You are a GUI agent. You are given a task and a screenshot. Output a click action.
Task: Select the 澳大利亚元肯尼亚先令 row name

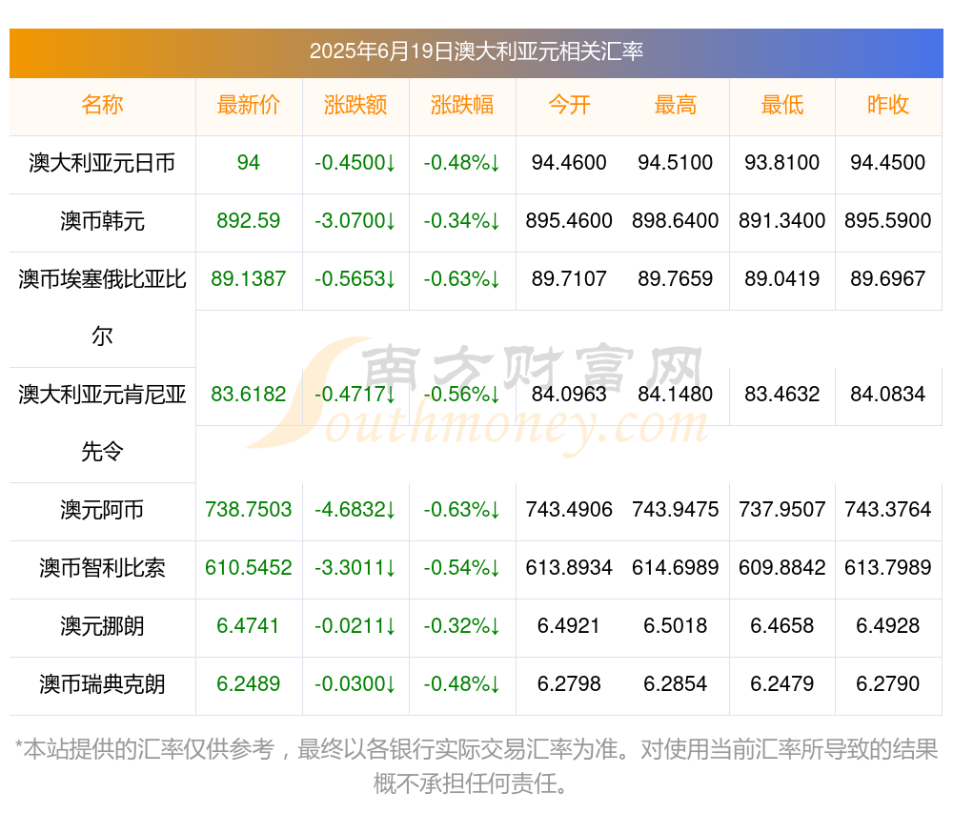point(102,423)
